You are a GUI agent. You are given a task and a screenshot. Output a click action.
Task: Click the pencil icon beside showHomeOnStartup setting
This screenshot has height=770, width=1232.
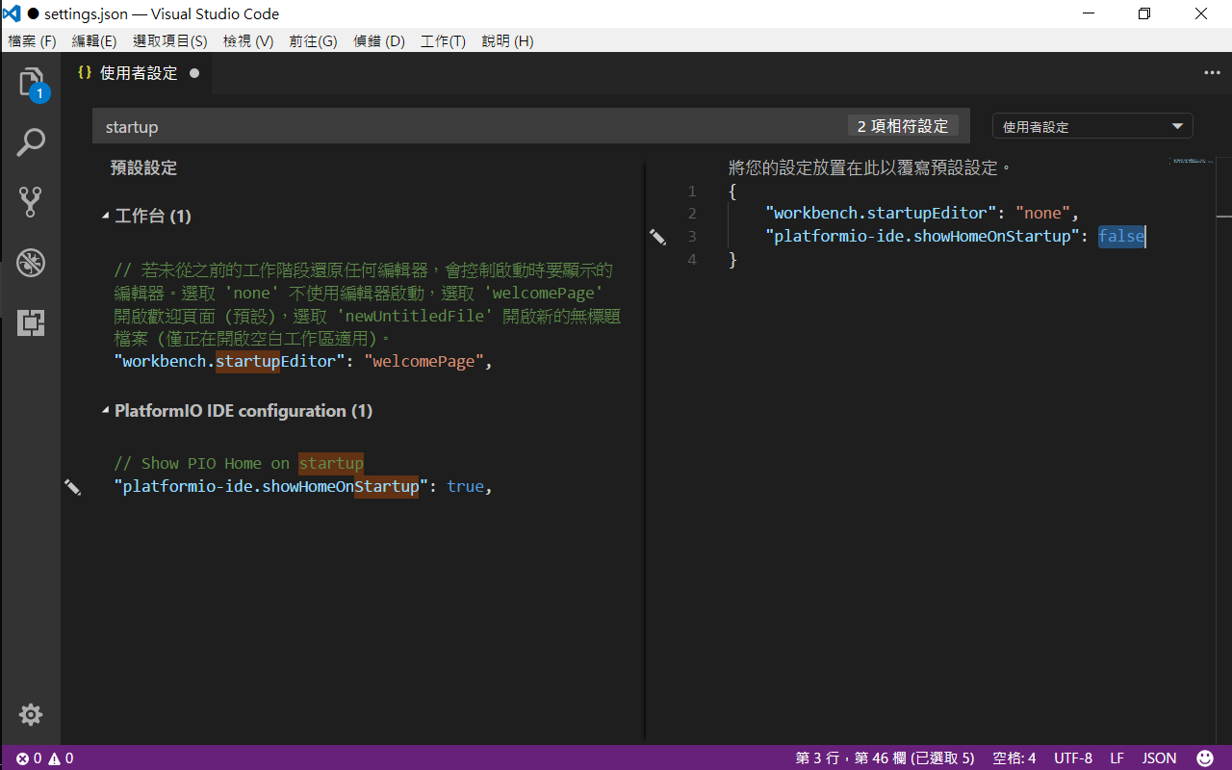73,487
